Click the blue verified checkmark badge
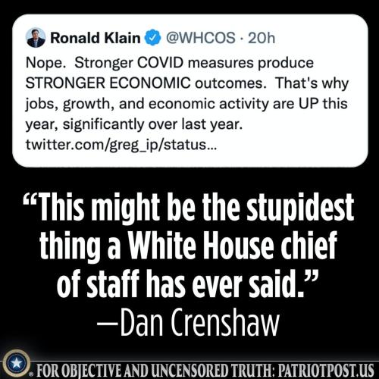This screenshot has height=379, width=379. click(152, 38)
